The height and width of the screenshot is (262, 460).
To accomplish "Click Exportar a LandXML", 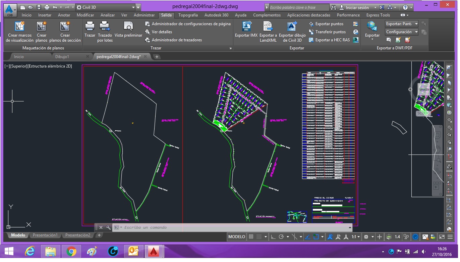I will pos(268,32).
